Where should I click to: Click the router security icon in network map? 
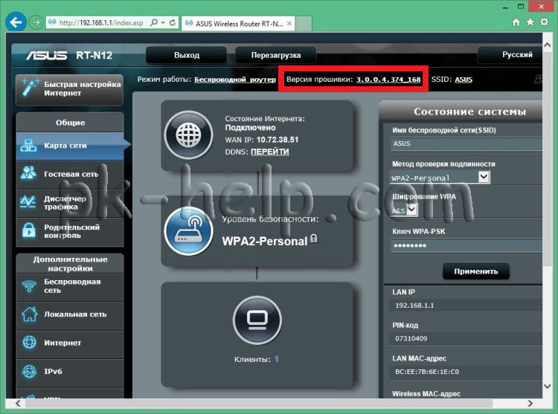coord(188,231)
